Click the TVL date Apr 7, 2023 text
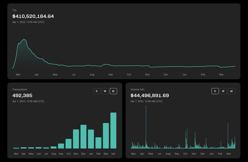 [x=28, y=22]
